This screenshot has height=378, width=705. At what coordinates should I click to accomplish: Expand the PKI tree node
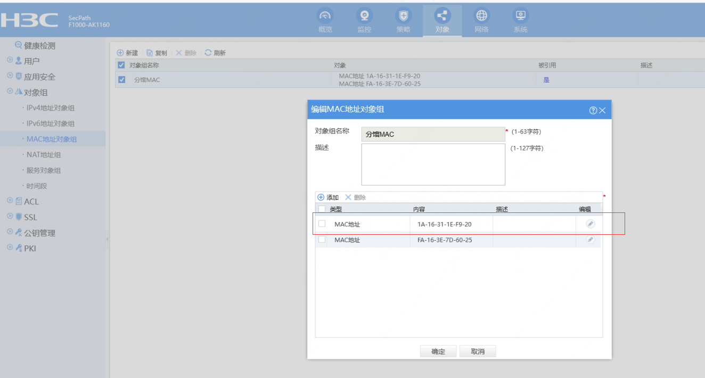(10, 248)
